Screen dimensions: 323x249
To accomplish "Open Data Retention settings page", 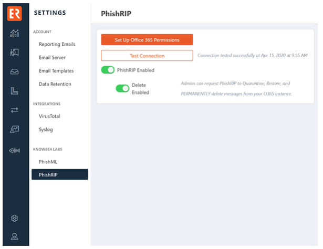I will click(x=55, y=84).
